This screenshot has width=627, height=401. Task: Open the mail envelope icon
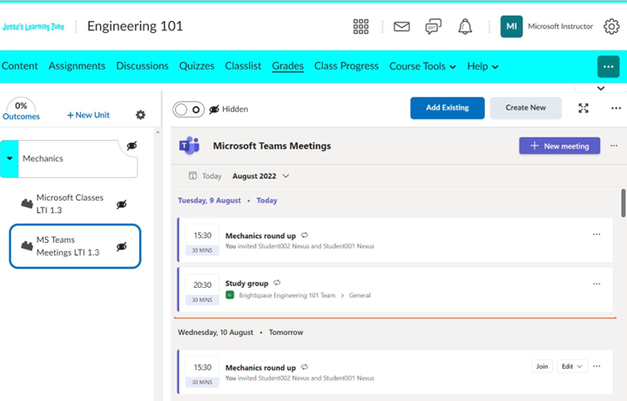pos(401,27)
